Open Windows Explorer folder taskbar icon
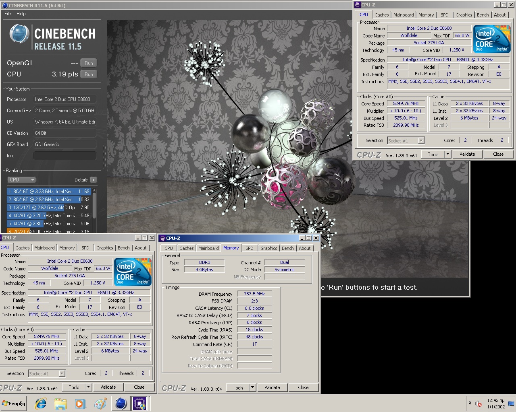This screenshot has width=516, height=412. (60, 404)
